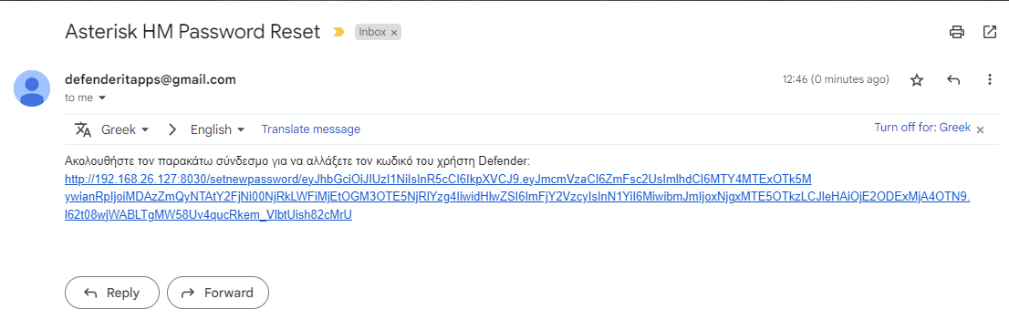This screenshot has height=330, width=1009.
Task: Expand the 'to me' recipient details arrow
Action: 101,98
